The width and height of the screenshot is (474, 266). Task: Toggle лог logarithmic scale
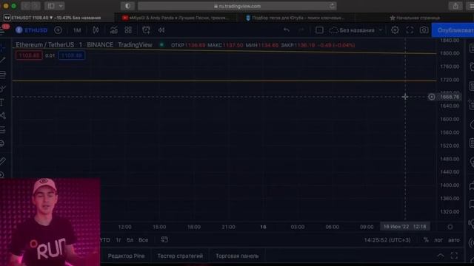(438, 240)
